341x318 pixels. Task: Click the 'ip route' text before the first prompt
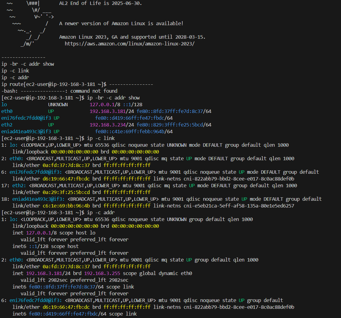[12, 84]
